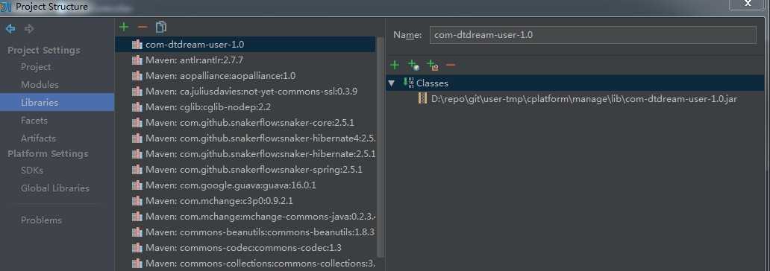
Task: Copy the selected library
Action: [x=161, y=27]
